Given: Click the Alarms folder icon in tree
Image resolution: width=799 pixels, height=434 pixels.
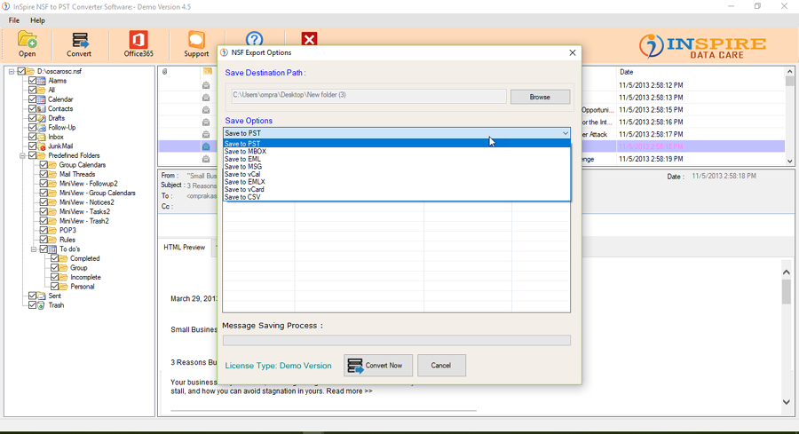Looking at the screenshot, I should pos(41,81).
